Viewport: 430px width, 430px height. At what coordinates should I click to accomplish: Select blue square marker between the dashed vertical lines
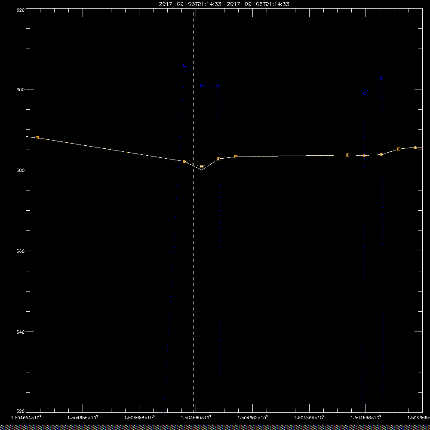pos(202,85)
